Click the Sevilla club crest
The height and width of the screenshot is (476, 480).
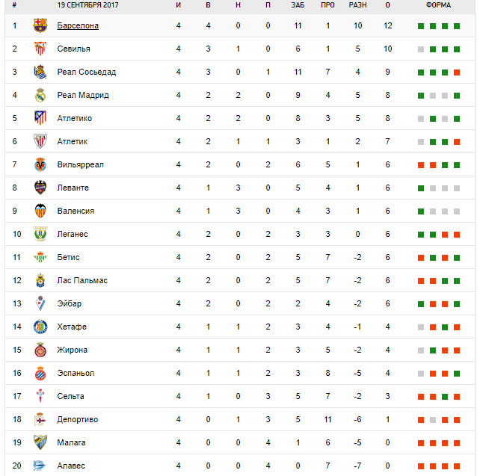click(x=40, y=49)
